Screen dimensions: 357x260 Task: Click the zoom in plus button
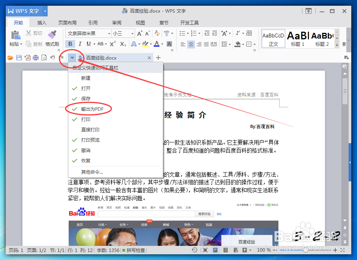pyautogui.click(x=335, y=250)
